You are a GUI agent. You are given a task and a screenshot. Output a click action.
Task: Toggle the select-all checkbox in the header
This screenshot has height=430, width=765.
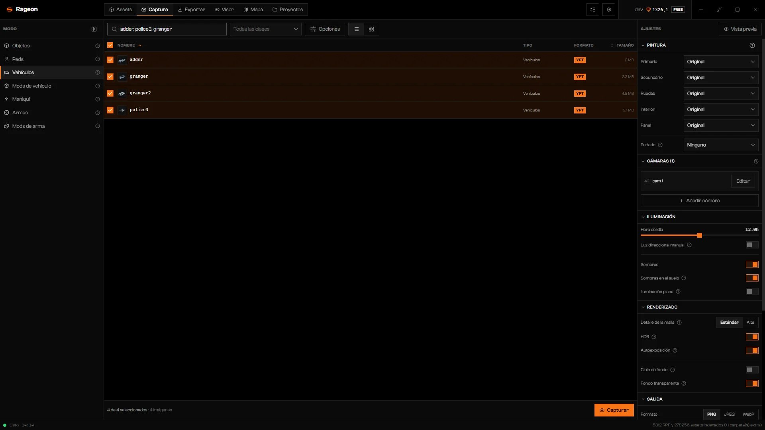tap(110, 45)
